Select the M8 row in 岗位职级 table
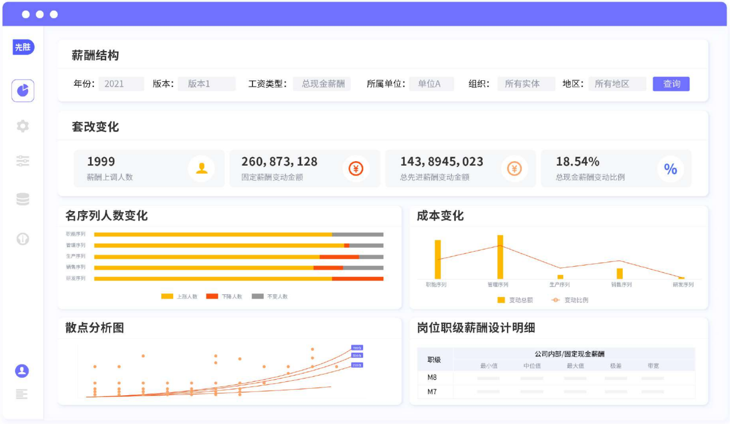The width and height of the screenshot is (730, 424). click(x=432, y=377)
